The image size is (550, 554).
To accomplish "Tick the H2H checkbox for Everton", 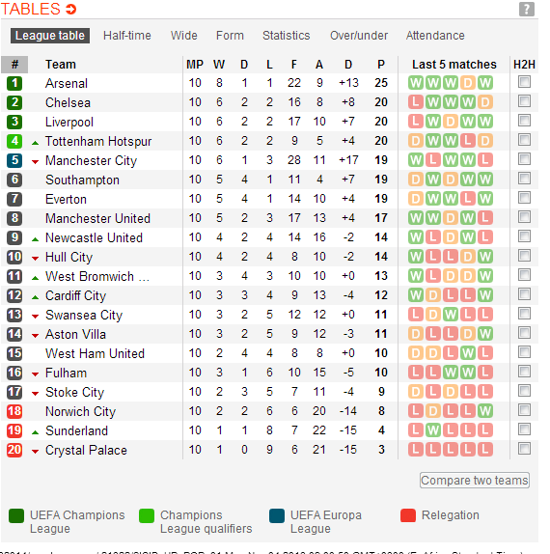I will [524, 198].
